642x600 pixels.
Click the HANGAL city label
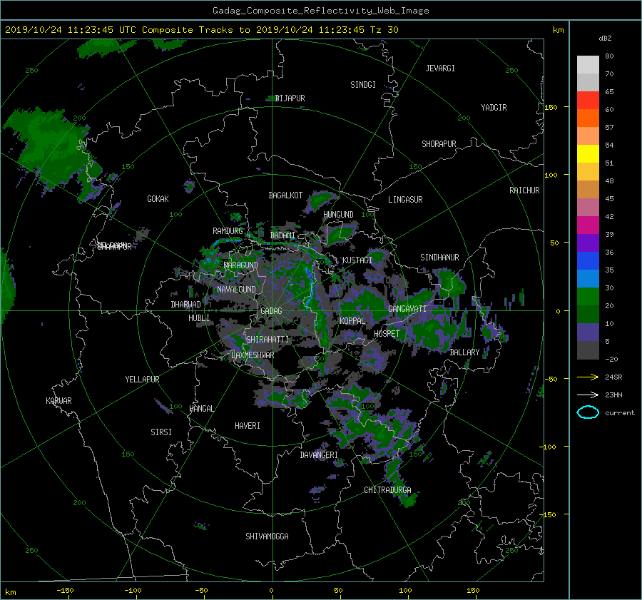pos(201,409)
